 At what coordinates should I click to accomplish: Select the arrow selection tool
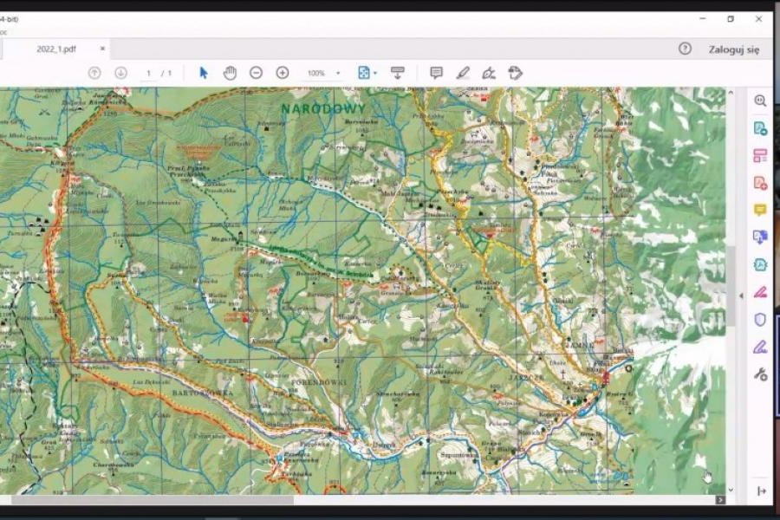tap(204, 73)
